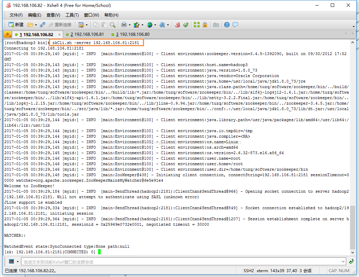359x277 pixels.
Task: Click the compose bar terminal icon
Action: pyautogui.click(x=11, y=261)
